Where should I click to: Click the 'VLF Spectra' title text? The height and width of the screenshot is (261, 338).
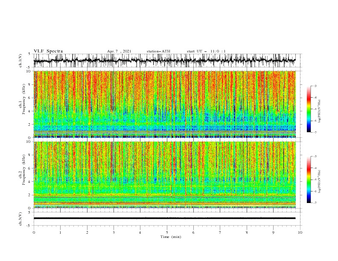pos(48,51)
